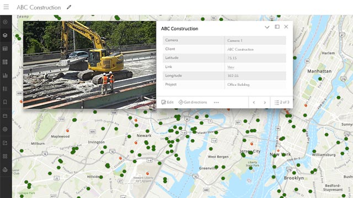353x198 pixels.
Task: Click the green point in Manhattan park
Action: pos(320,79)
